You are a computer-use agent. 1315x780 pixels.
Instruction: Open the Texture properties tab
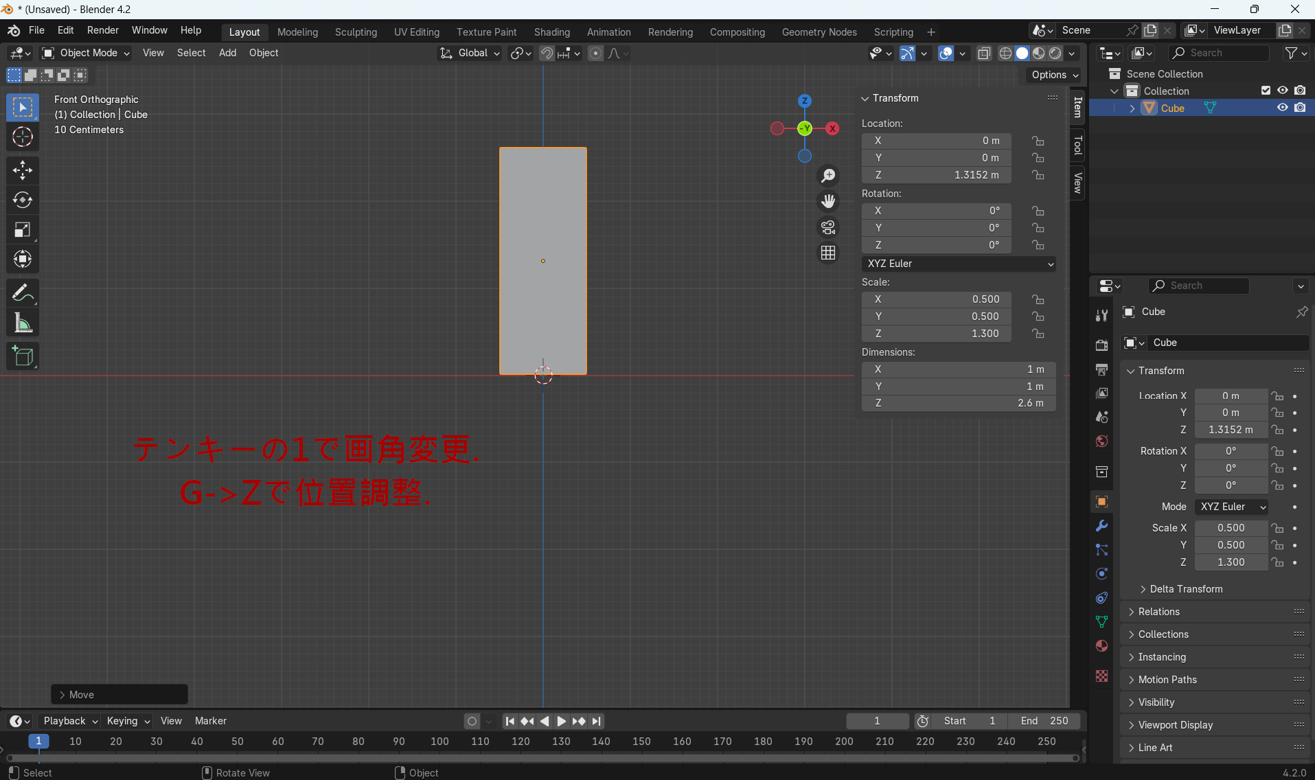pos(1102,676)
